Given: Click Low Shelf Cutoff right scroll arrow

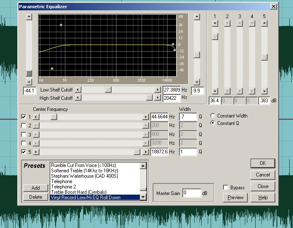Looking at the screenshot, I should (x=157, y=89).
